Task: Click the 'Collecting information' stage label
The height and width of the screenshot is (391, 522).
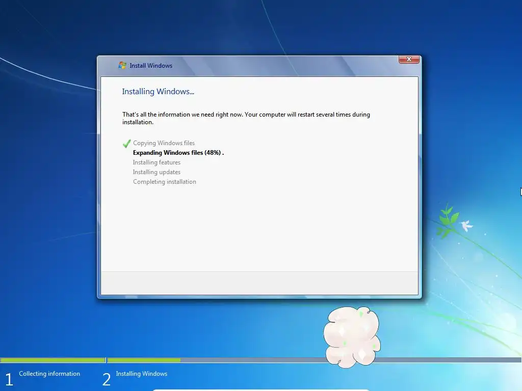Action: click(49, 374)
